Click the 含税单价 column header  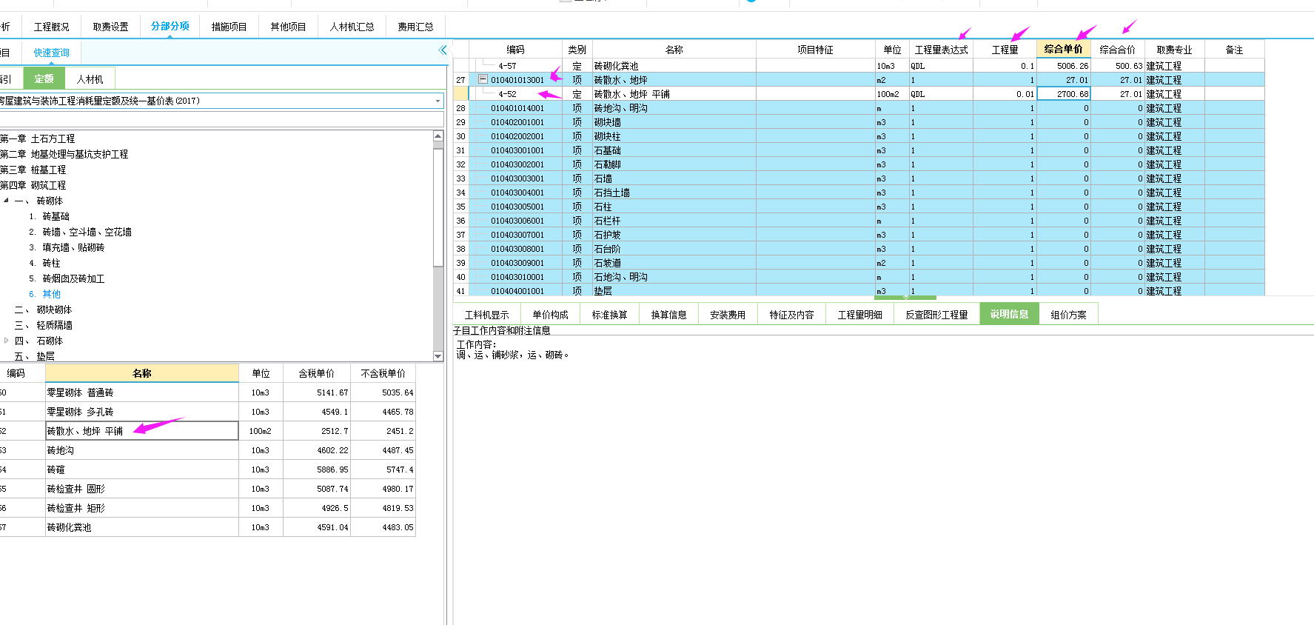pos(316,373)
